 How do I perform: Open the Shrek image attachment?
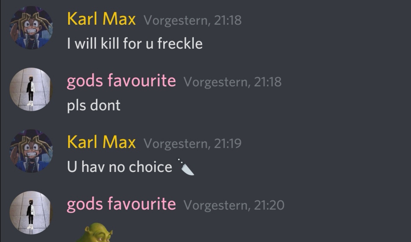point(95,232)
